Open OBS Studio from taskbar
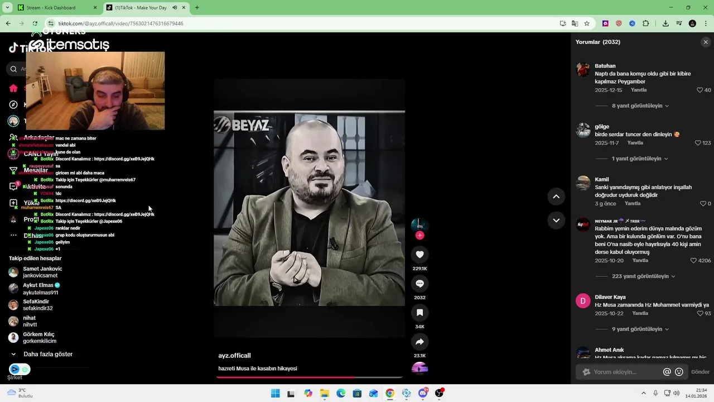 click(x=440, y=394)
